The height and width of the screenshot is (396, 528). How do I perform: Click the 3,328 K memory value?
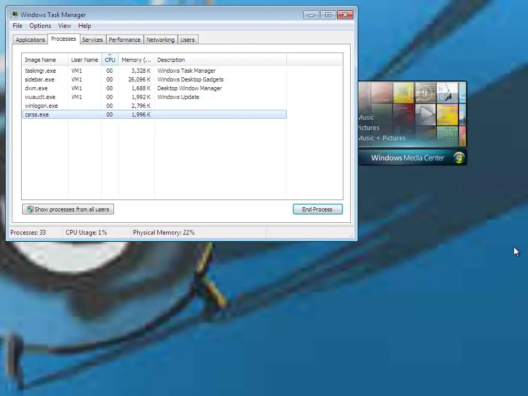click(x=141, y=71)
